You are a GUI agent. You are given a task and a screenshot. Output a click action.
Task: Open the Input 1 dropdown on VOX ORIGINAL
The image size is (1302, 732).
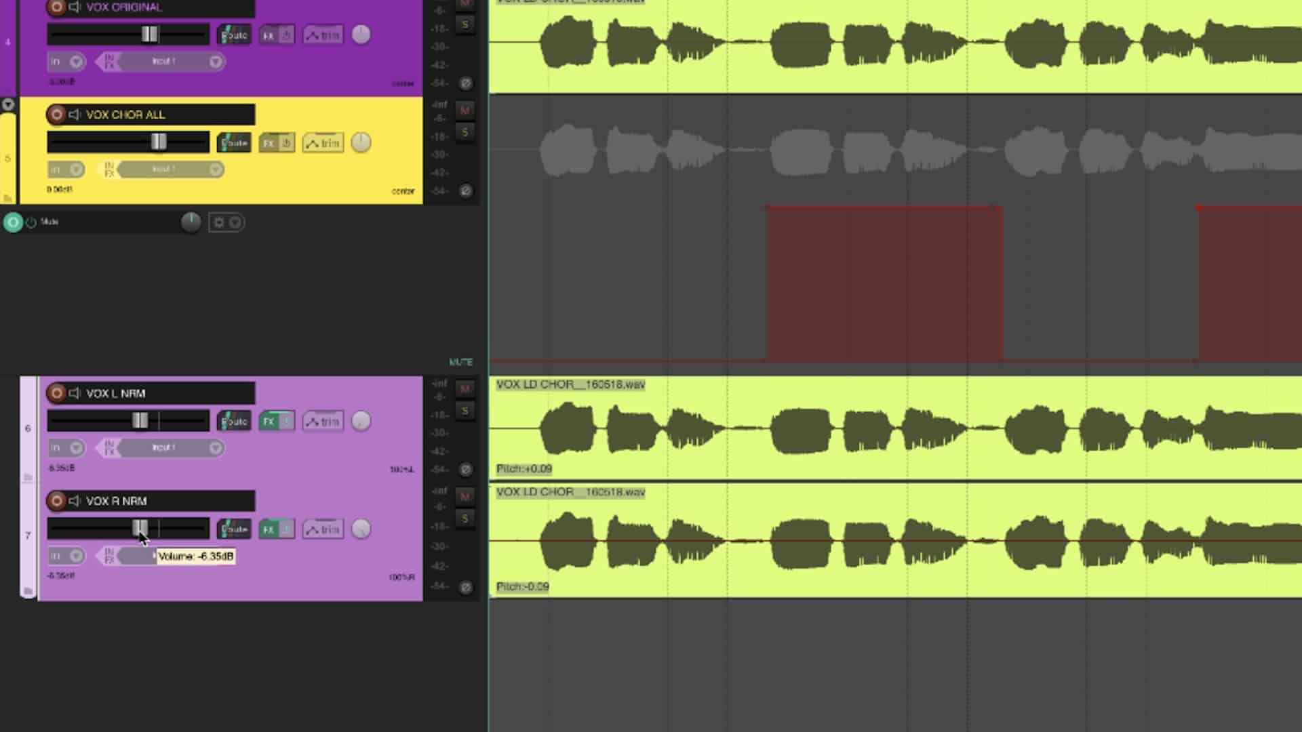tap(216, 62)
